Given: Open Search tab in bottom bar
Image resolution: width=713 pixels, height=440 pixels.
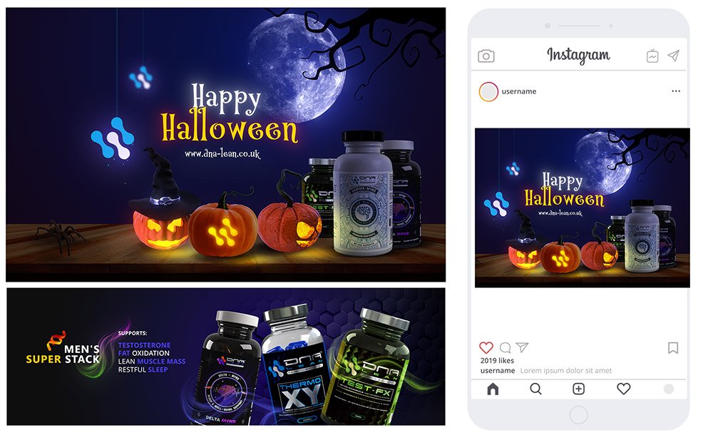Looking at the screenshot, I should click(535, 389).
